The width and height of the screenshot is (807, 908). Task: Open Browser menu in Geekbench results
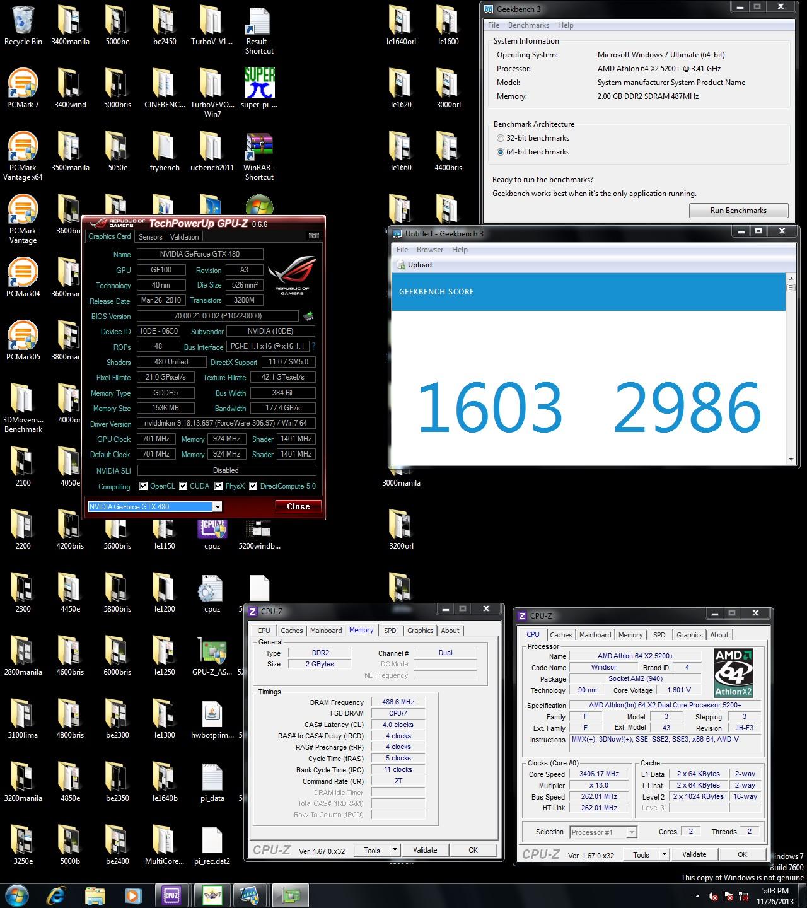tap(430, 250)
